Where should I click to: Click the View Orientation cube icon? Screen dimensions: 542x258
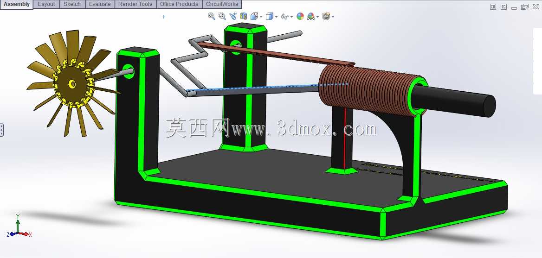pyautogui.click(x=254, y=16)
